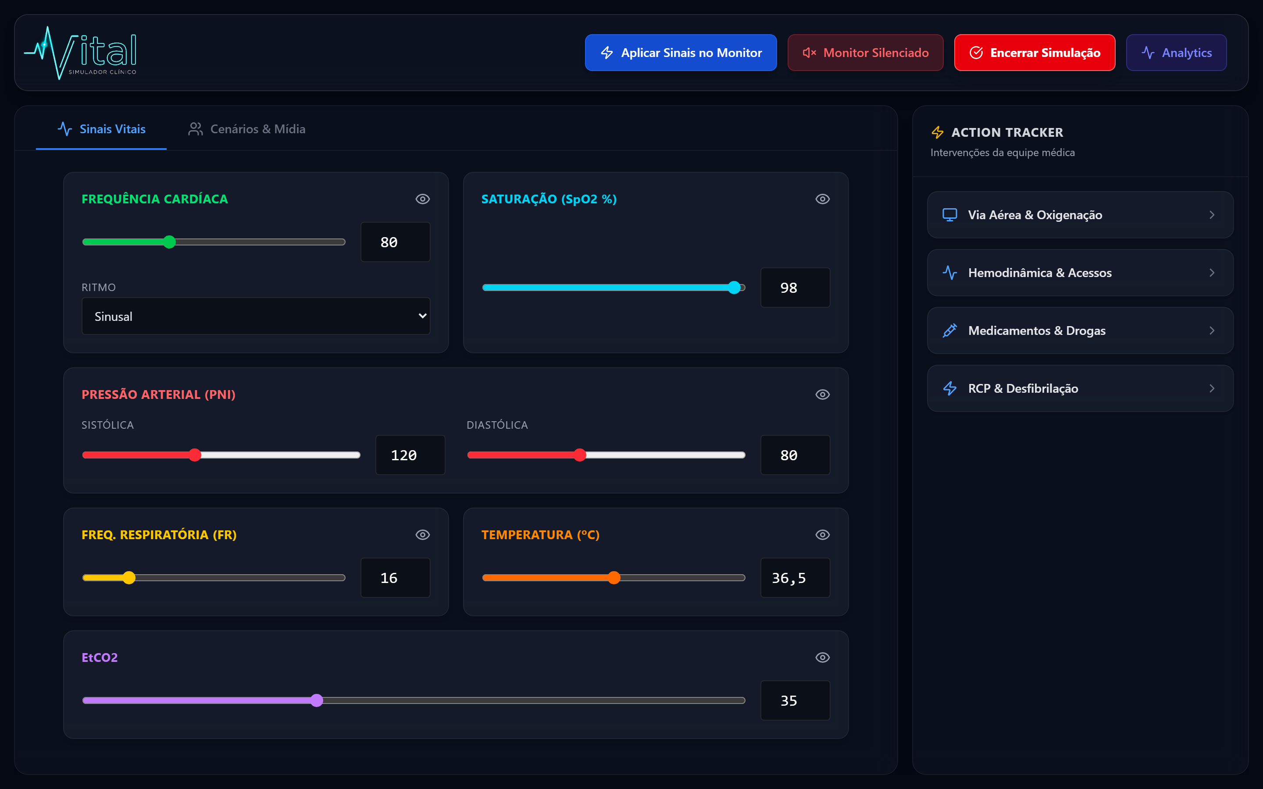1263x789 pixels.
Task: Open the Ritmo Sinusal dropdown
Action: tap(256, 316)
